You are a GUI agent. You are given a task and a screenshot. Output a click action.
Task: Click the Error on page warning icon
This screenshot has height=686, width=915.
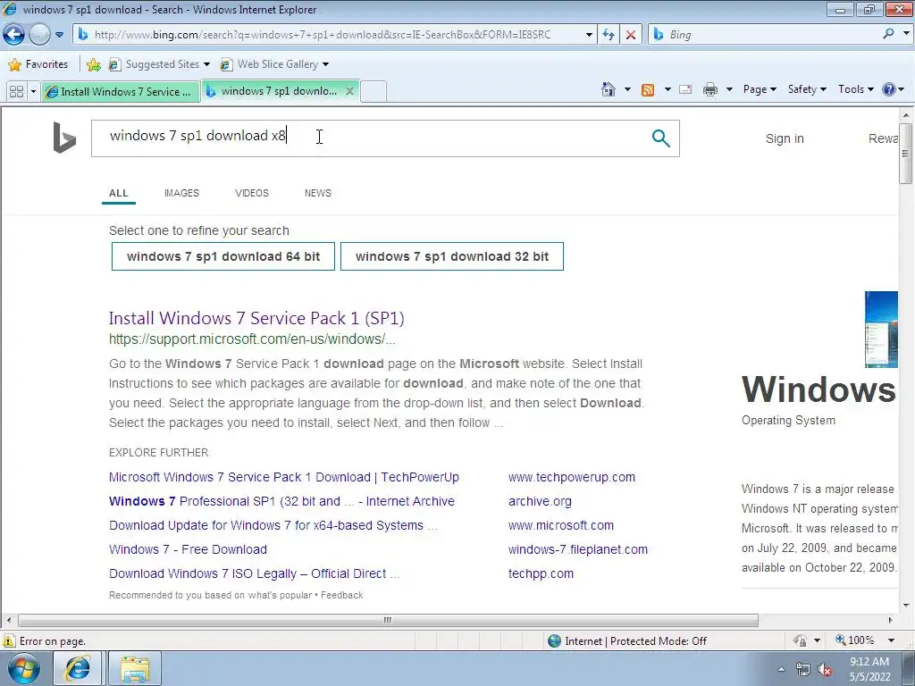(9, 641)
